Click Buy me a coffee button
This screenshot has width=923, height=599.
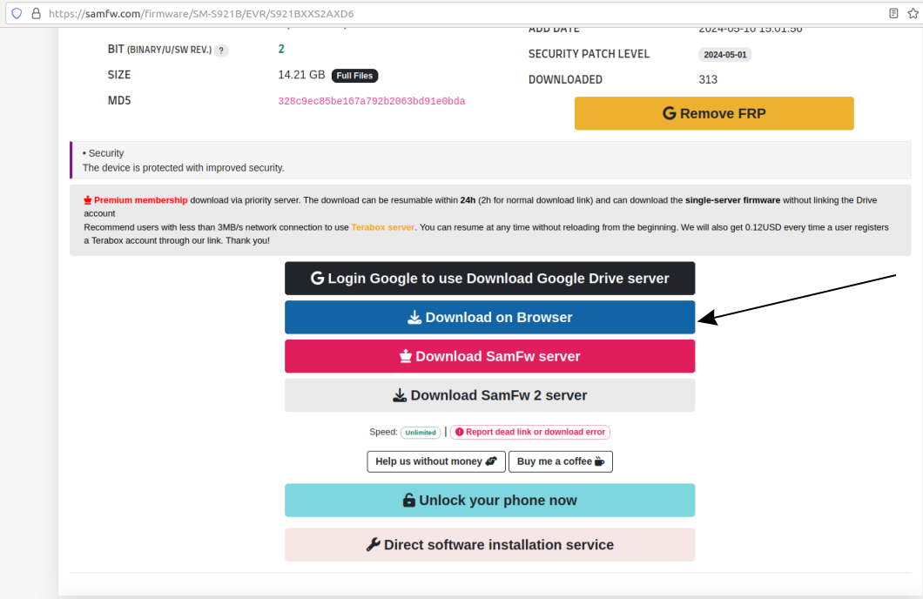click(561, 461)
